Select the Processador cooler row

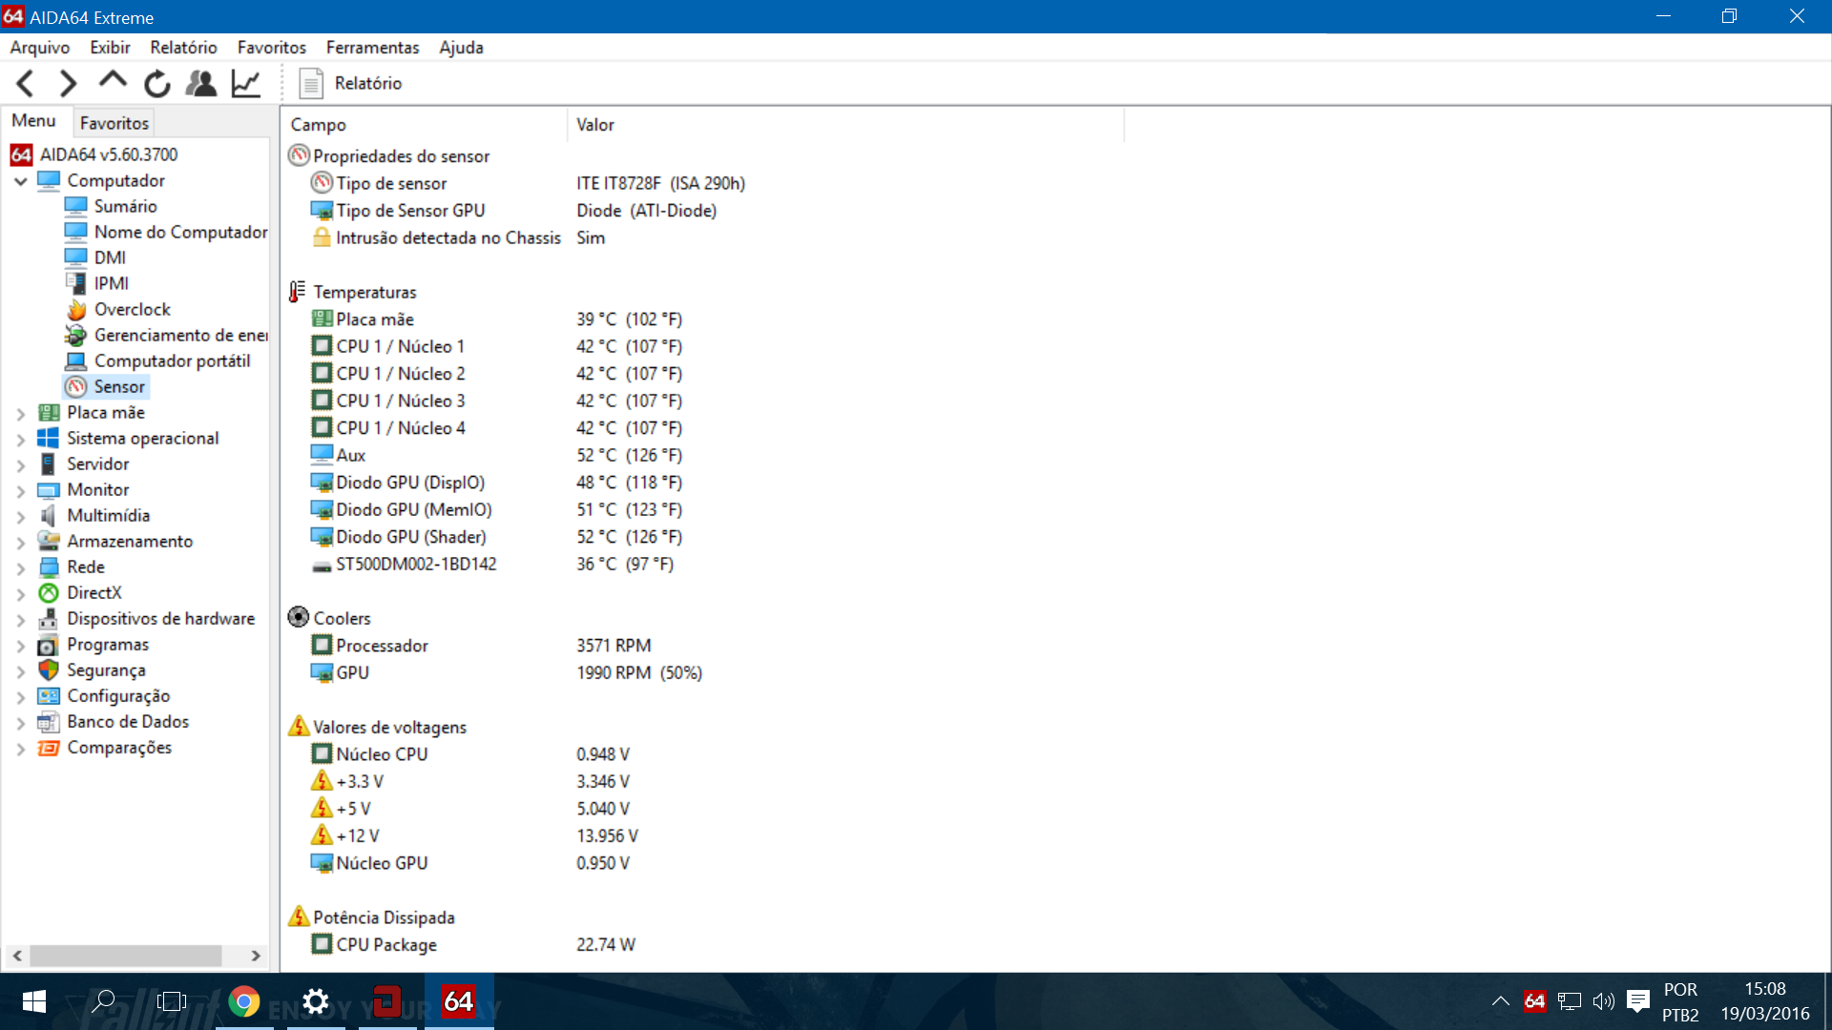[481, 646]
